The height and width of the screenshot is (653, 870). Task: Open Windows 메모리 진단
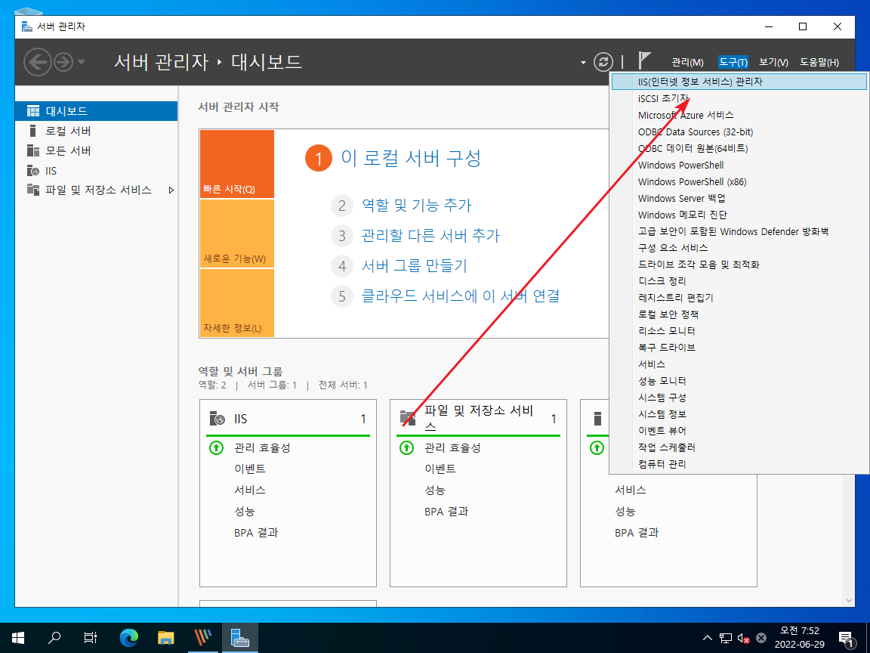pos(739,215)
